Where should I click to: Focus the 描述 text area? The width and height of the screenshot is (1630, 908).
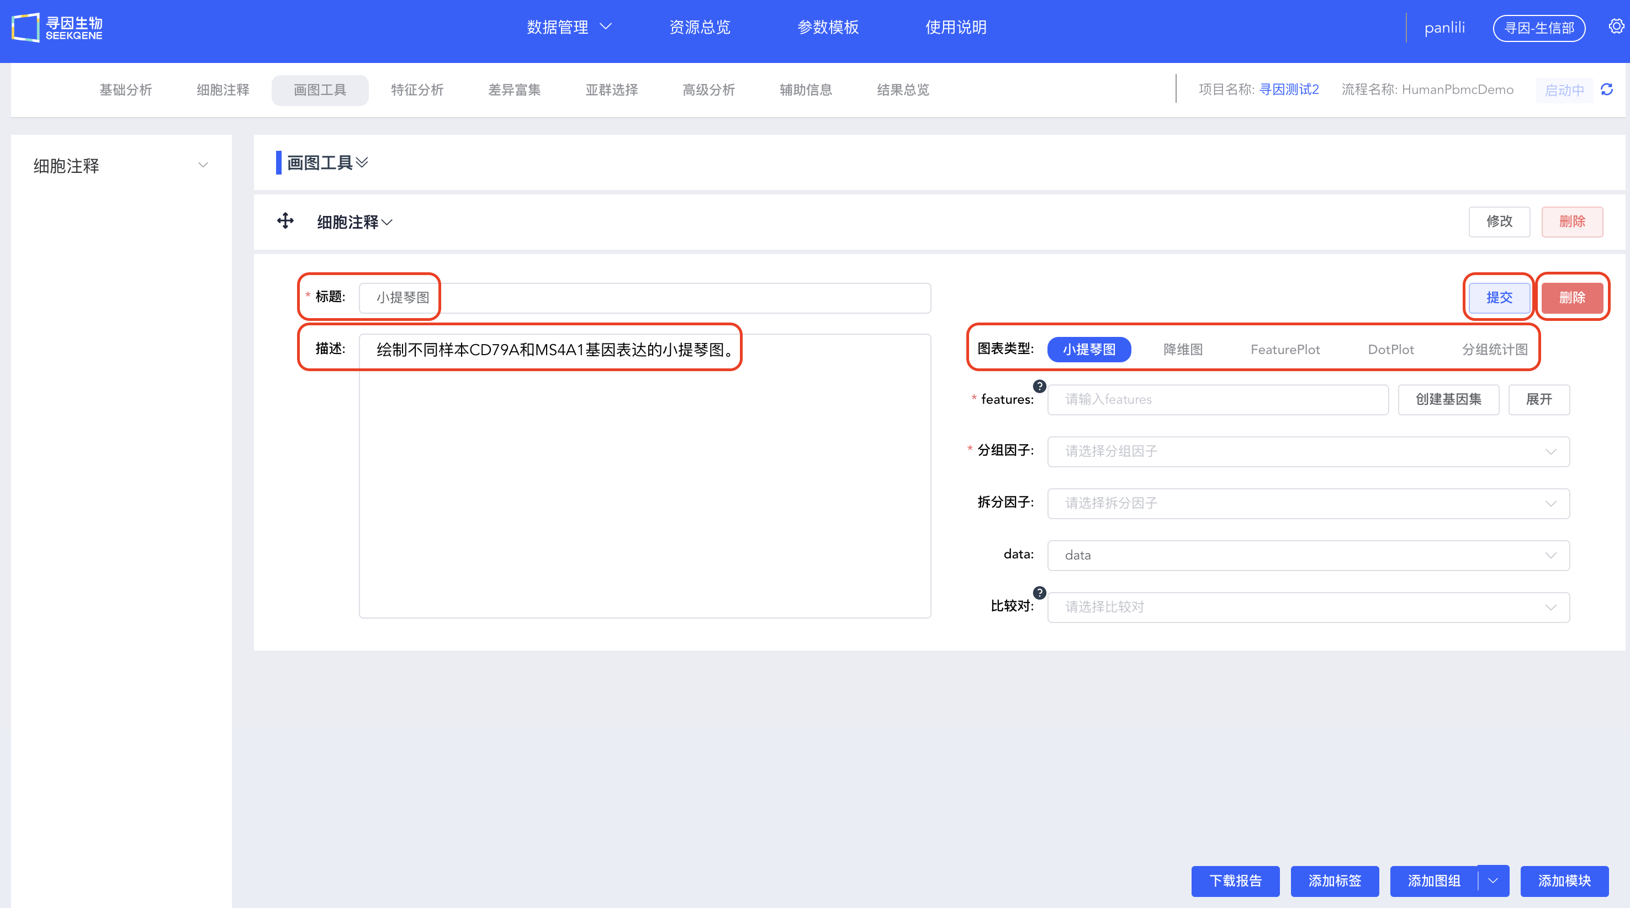(x=645, y=476)
